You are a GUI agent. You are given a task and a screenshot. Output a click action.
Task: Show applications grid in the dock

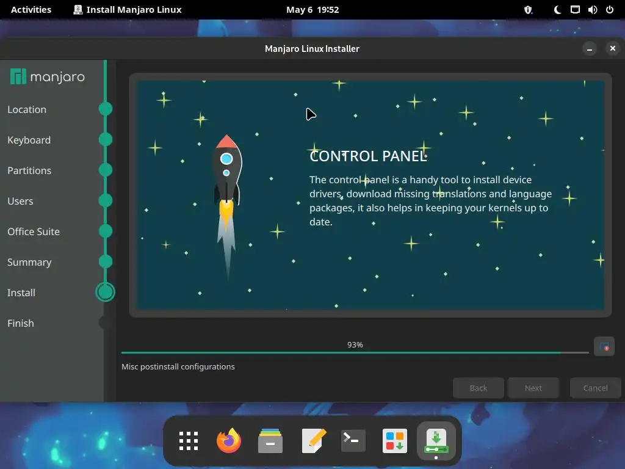[189, 441]
